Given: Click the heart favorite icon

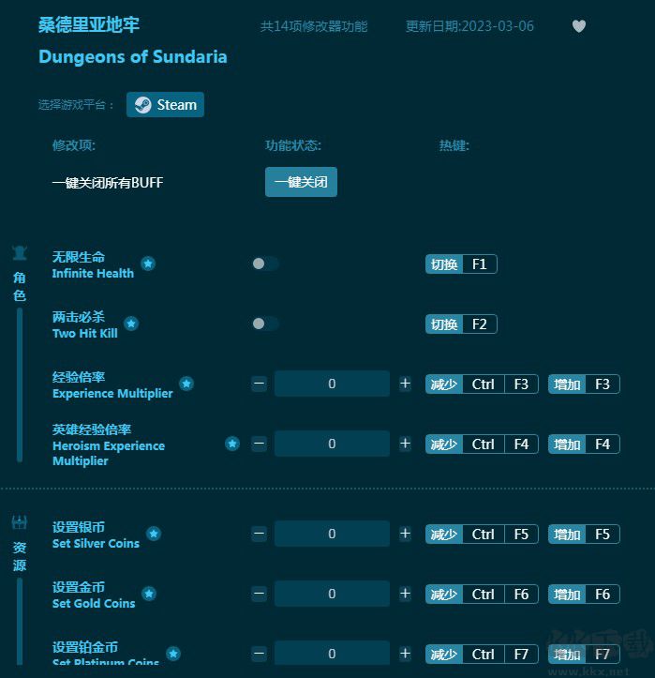Looking at the screenshot, I should [578, 26].
